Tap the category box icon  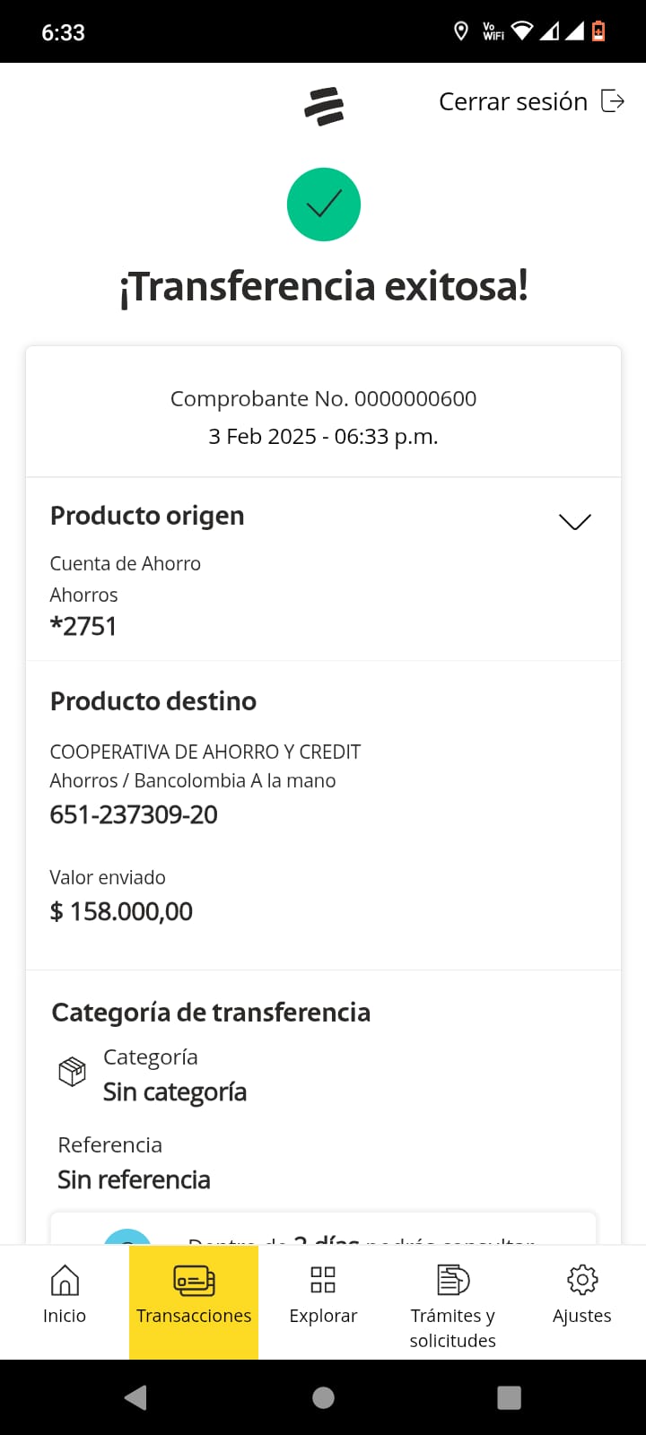tap(72, 1072)
